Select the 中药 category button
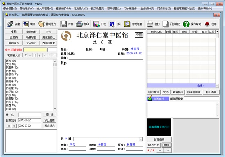225x157 pixels. [14, 32]
